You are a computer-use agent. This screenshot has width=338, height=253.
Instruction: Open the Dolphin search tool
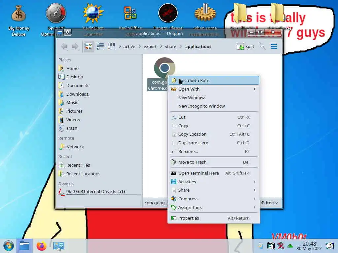(x=262, y=46)
